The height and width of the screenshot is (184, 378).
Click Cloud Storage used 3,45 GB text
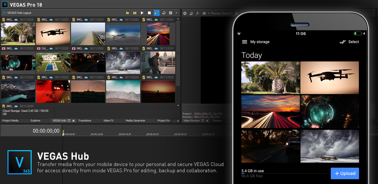pos(25,112)
